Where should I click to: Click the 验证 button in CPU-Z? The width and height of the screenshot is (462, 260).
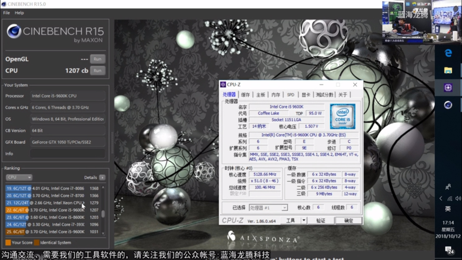[x=321, y=220]
